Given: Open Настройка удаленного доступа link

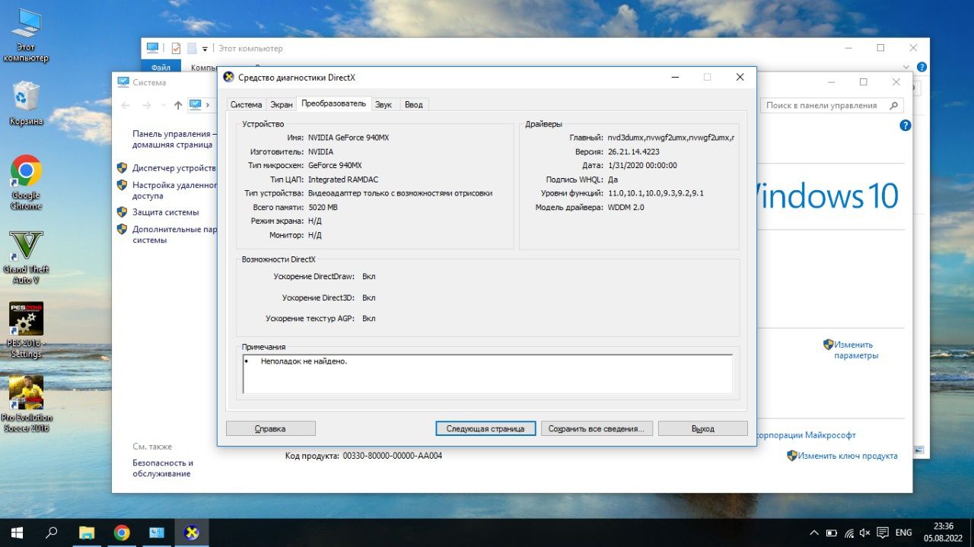Looking at the screenshot, I should click(x=174, y=190).
